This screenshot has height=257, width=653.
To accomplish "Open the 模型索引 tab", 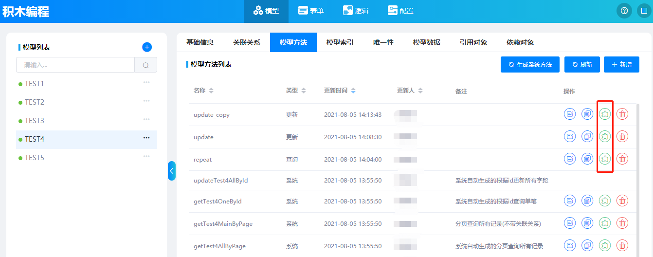I will click(x=340, y=42).
